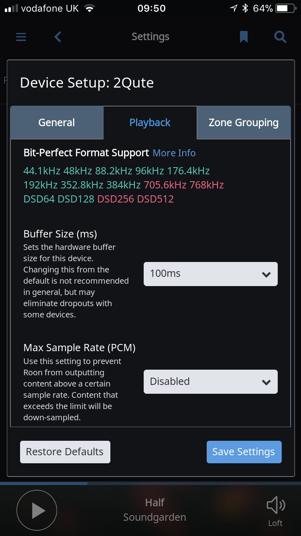Switch to the General tab
This screenshot has width=301, height=536.
(x=57, y=123)
